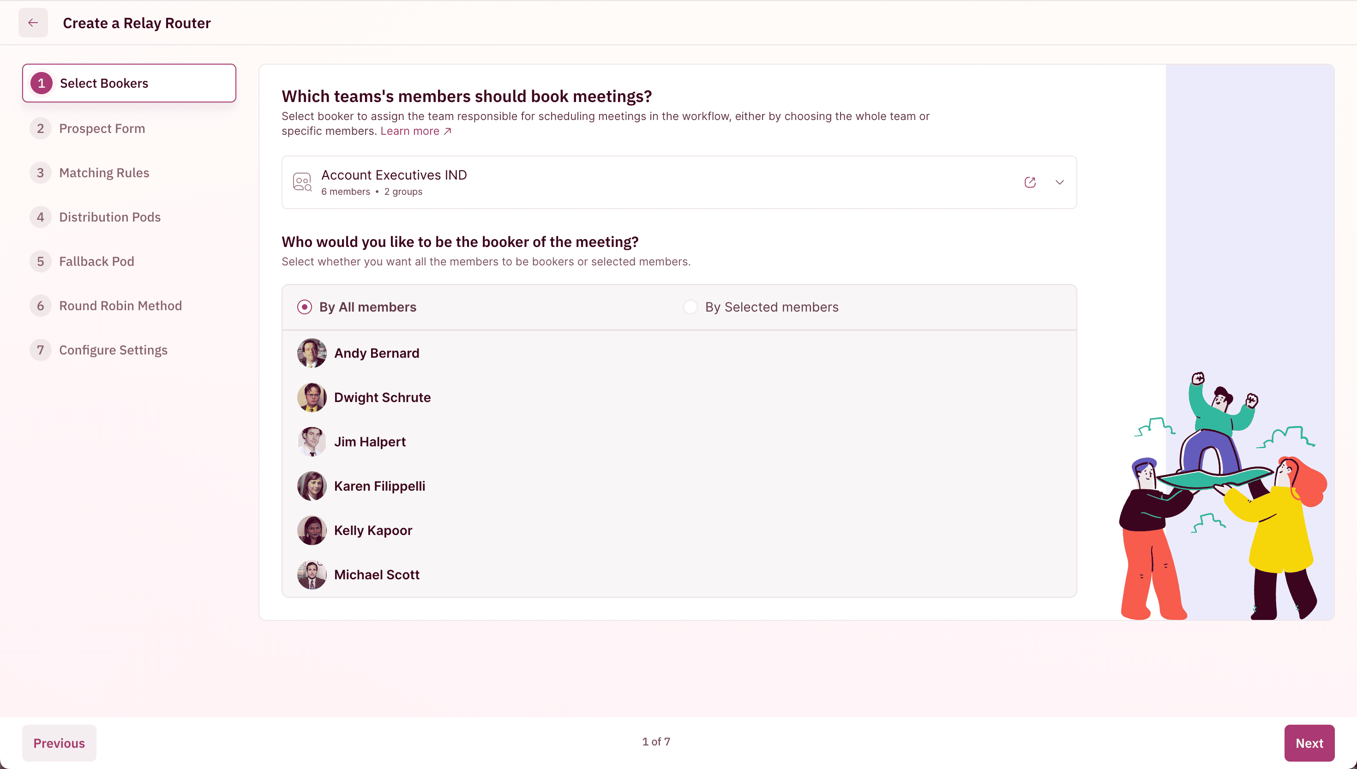This screenshot has width=1357, height=769.
Task: Click the Previous button
Action: (x=59, y=743)
